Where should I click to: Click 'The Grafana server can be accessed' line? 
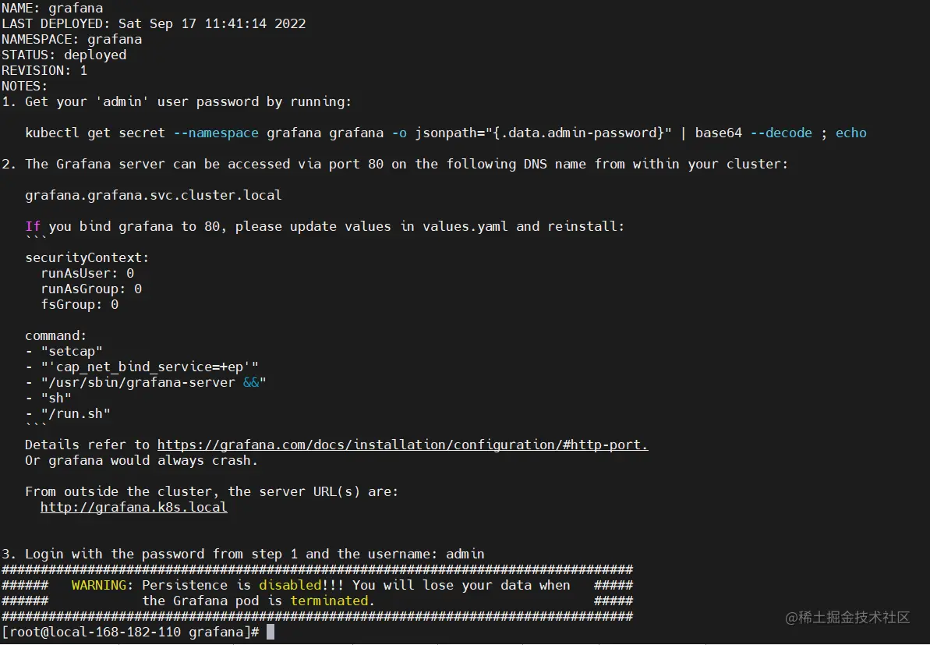(x=395, y=164)
